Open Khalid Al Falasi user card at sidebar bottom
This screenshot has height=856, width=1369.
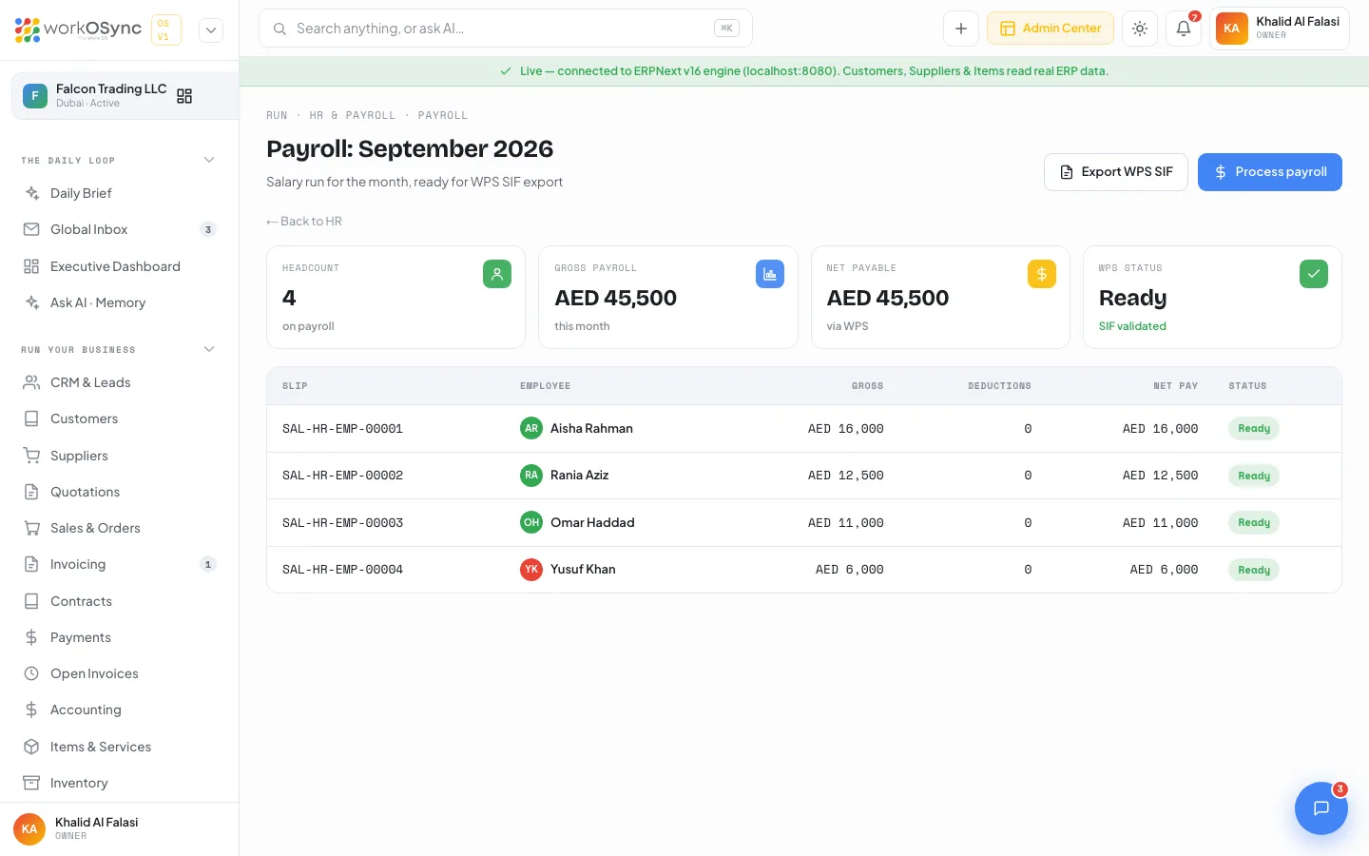[119, 828]
